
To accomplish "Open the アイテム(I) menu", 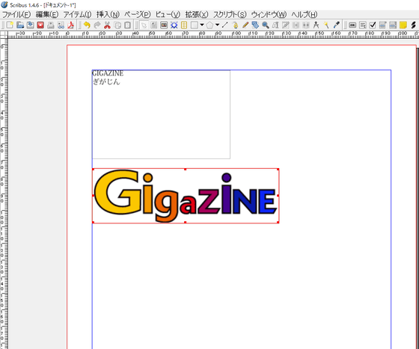I will tap(77, 14).
